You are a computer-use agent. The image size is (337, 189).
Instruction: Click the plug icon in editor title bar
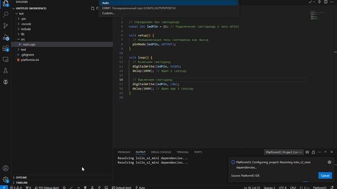[x=320, y=2]
